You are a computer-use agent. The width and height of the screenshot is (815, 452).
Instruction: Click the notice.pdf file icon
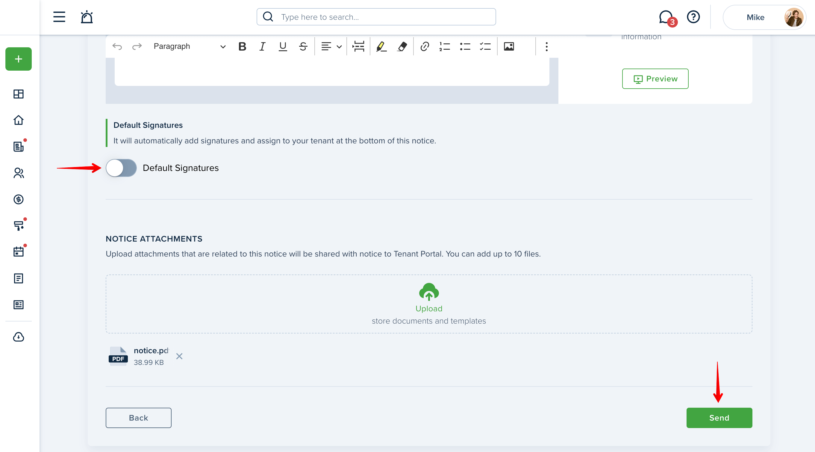point(118,356)
